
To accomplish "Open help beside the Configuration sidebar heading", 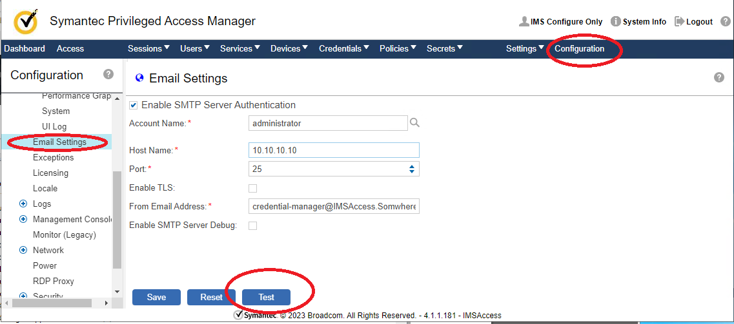I will pos(108,74).
